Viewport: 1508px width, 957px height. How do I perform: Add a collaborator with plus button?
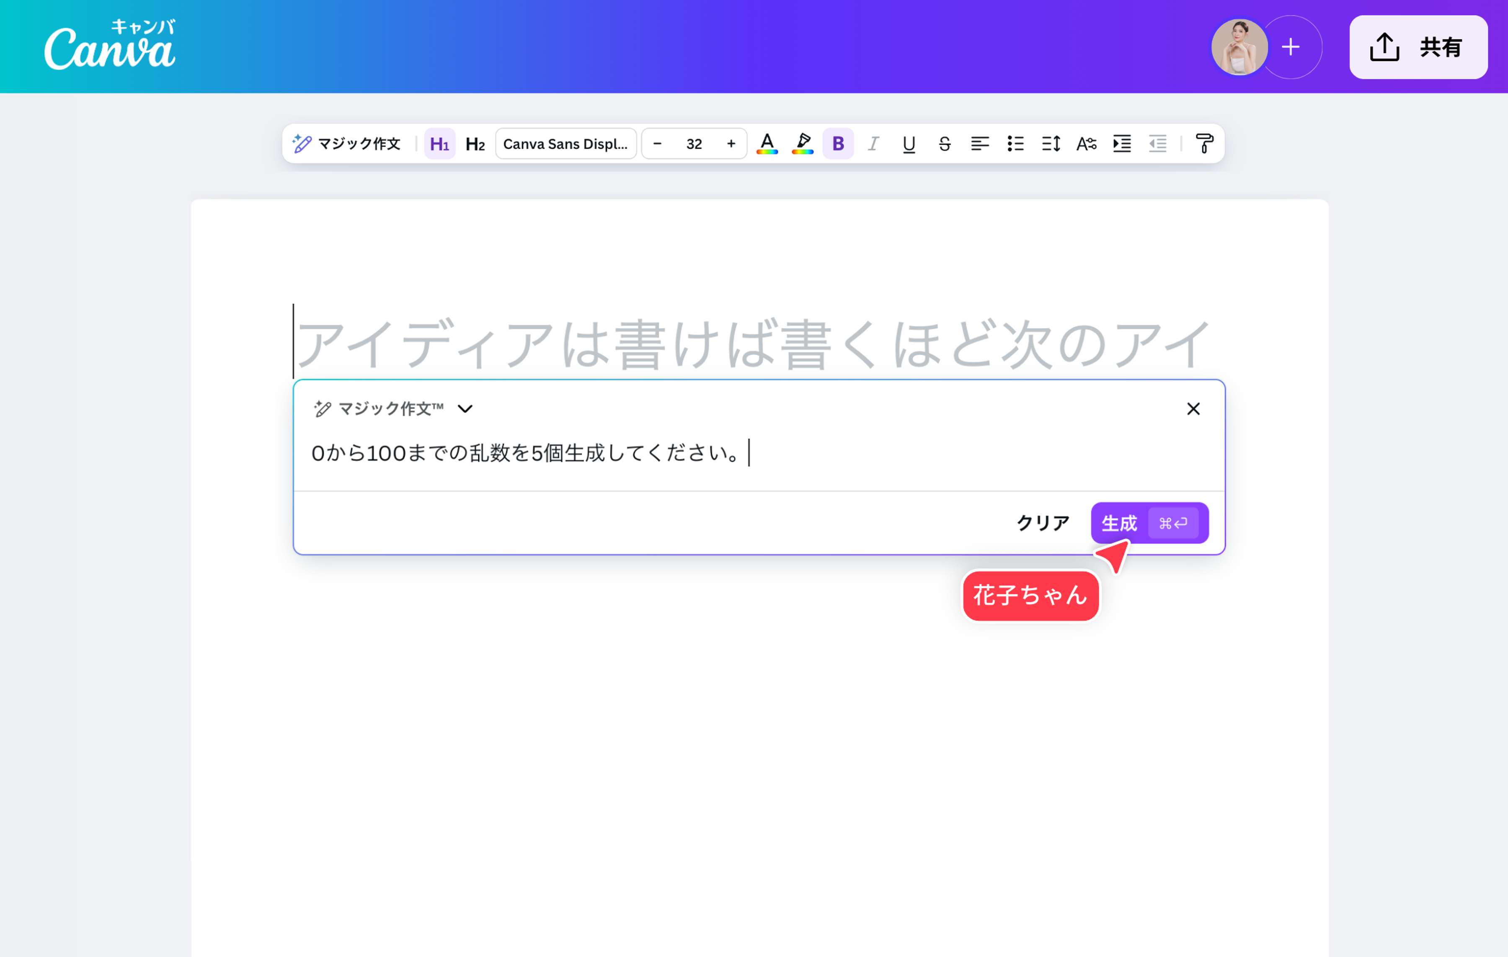1291,47
